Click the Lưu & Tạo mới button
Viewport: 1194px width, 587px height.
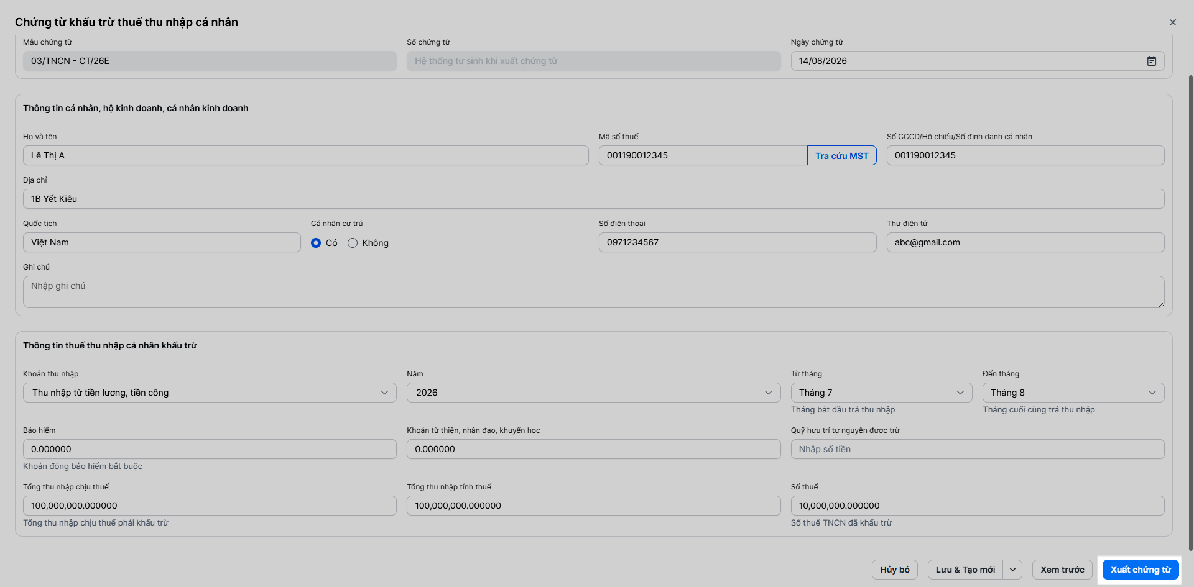[x=965, y=570]
